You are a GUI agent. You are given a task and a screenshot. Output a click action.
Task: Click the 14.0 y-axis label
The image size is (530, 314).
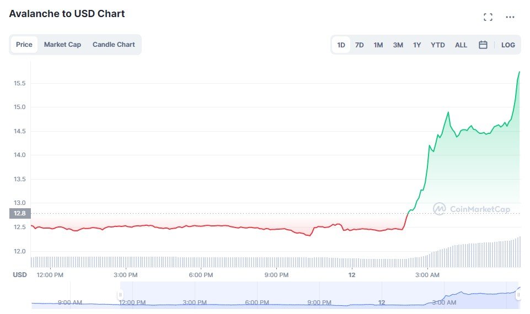click(20, 155)
